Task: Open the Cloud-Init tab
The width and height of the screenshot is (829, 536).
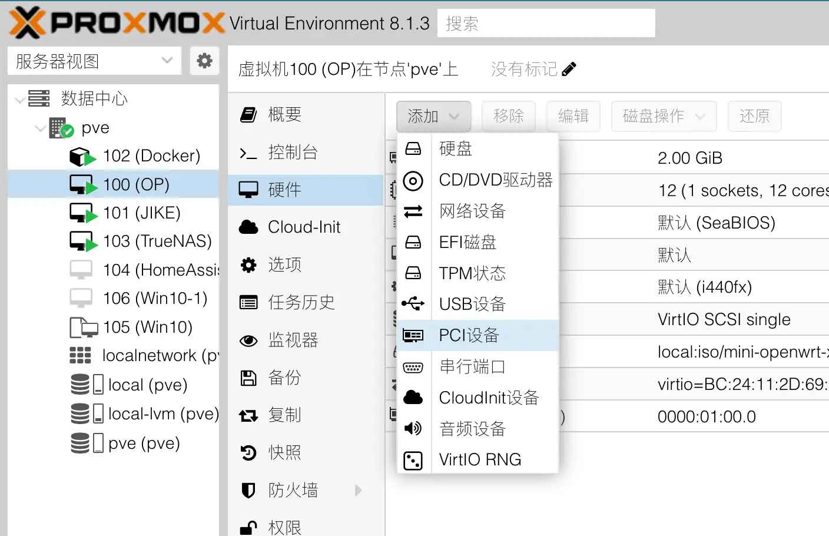Action: pyautogui.click(x=306, y=227)
